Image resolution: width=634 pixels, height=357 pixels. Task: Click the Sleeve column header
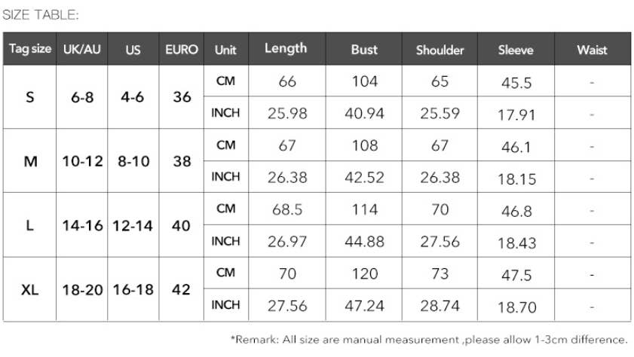click(x=516, y=50)
